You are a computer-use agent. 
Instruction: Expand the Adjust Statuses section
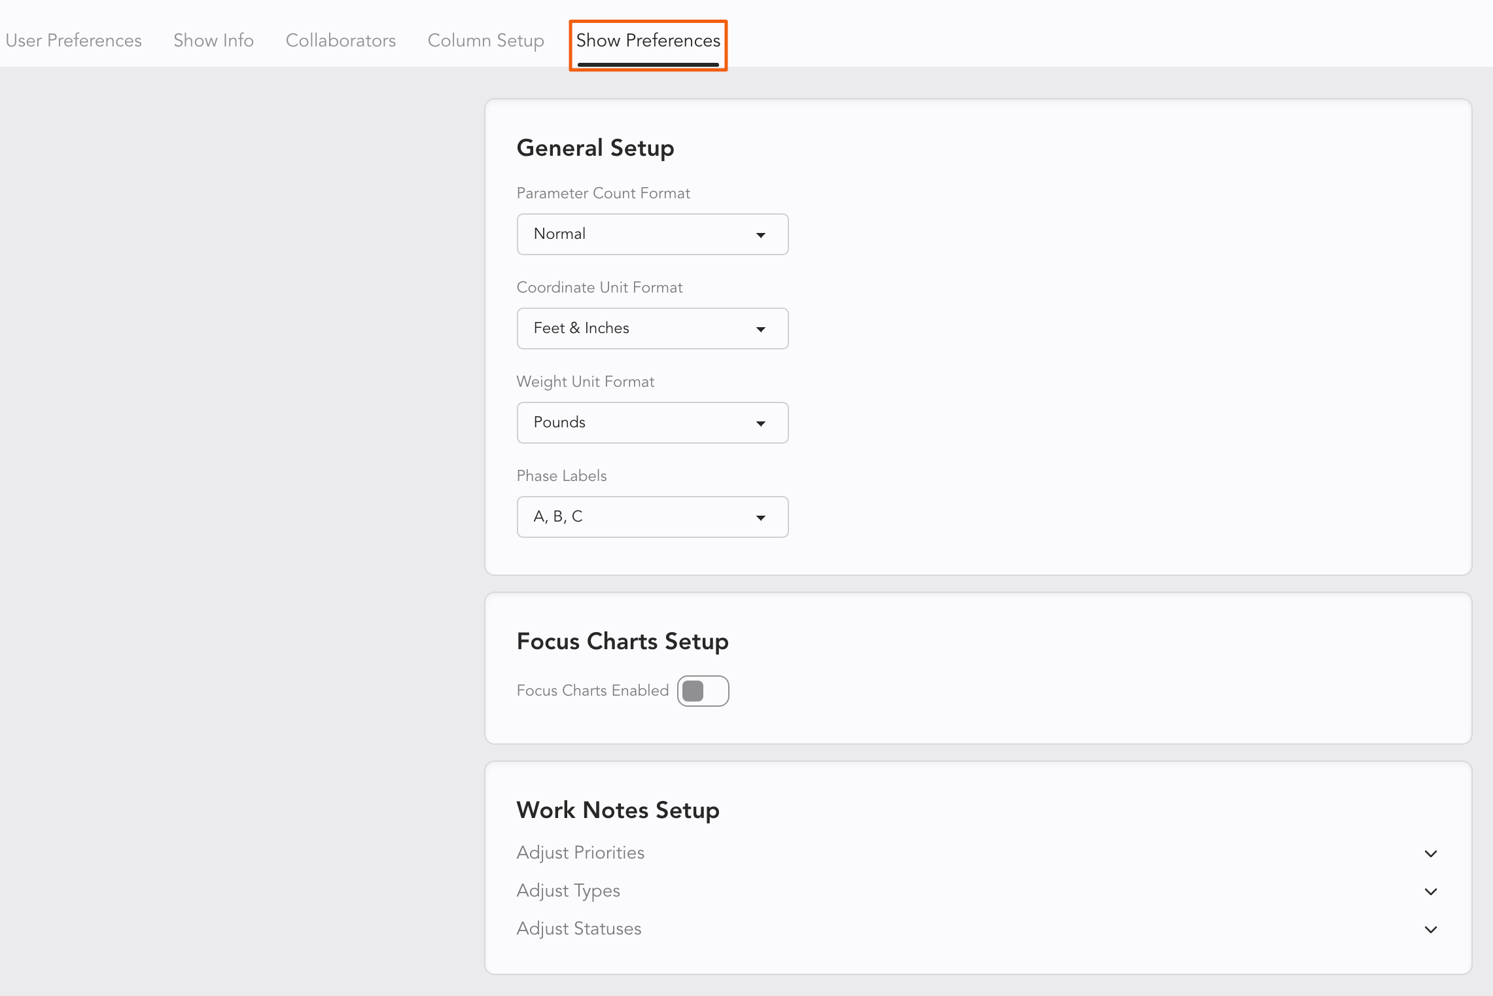(579, 929)
